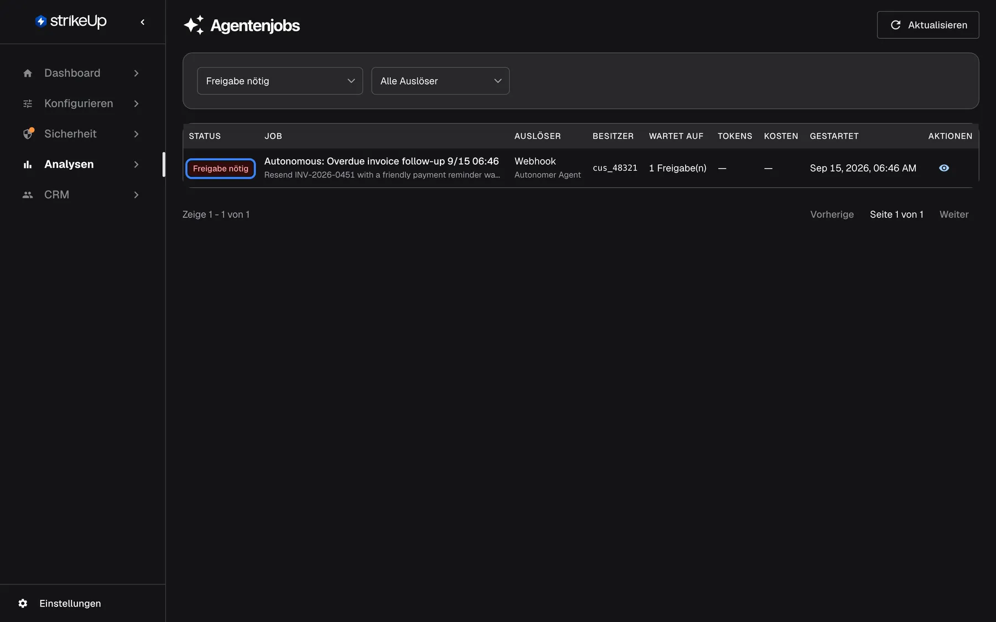Expand the Konfigurieren chevron
The height and width of the screenshot is (622, 996).
pos(136,103)
